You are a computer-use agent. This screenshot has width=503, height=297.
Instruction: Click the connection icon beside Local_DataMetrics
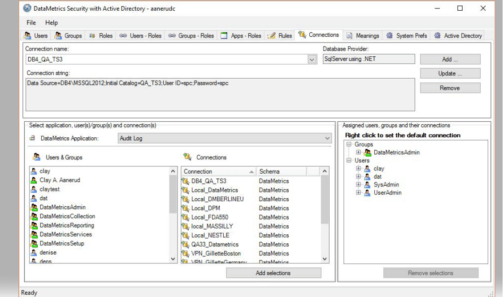click(x=185, y=190)
